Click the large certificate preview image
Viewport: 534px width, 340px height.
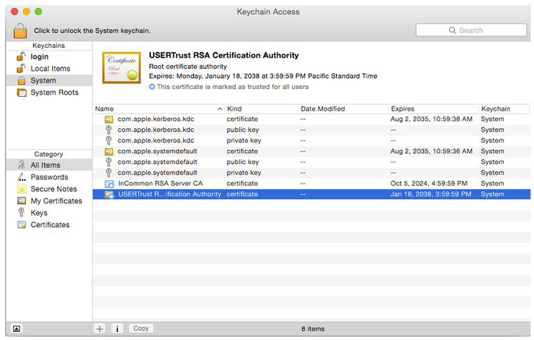(121, 67)
